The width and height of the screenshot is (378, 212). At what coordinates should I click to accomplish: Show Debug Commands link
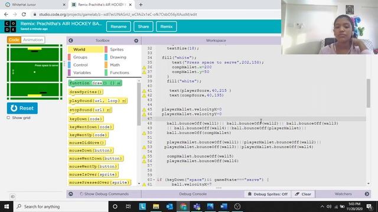pos(105,194)
